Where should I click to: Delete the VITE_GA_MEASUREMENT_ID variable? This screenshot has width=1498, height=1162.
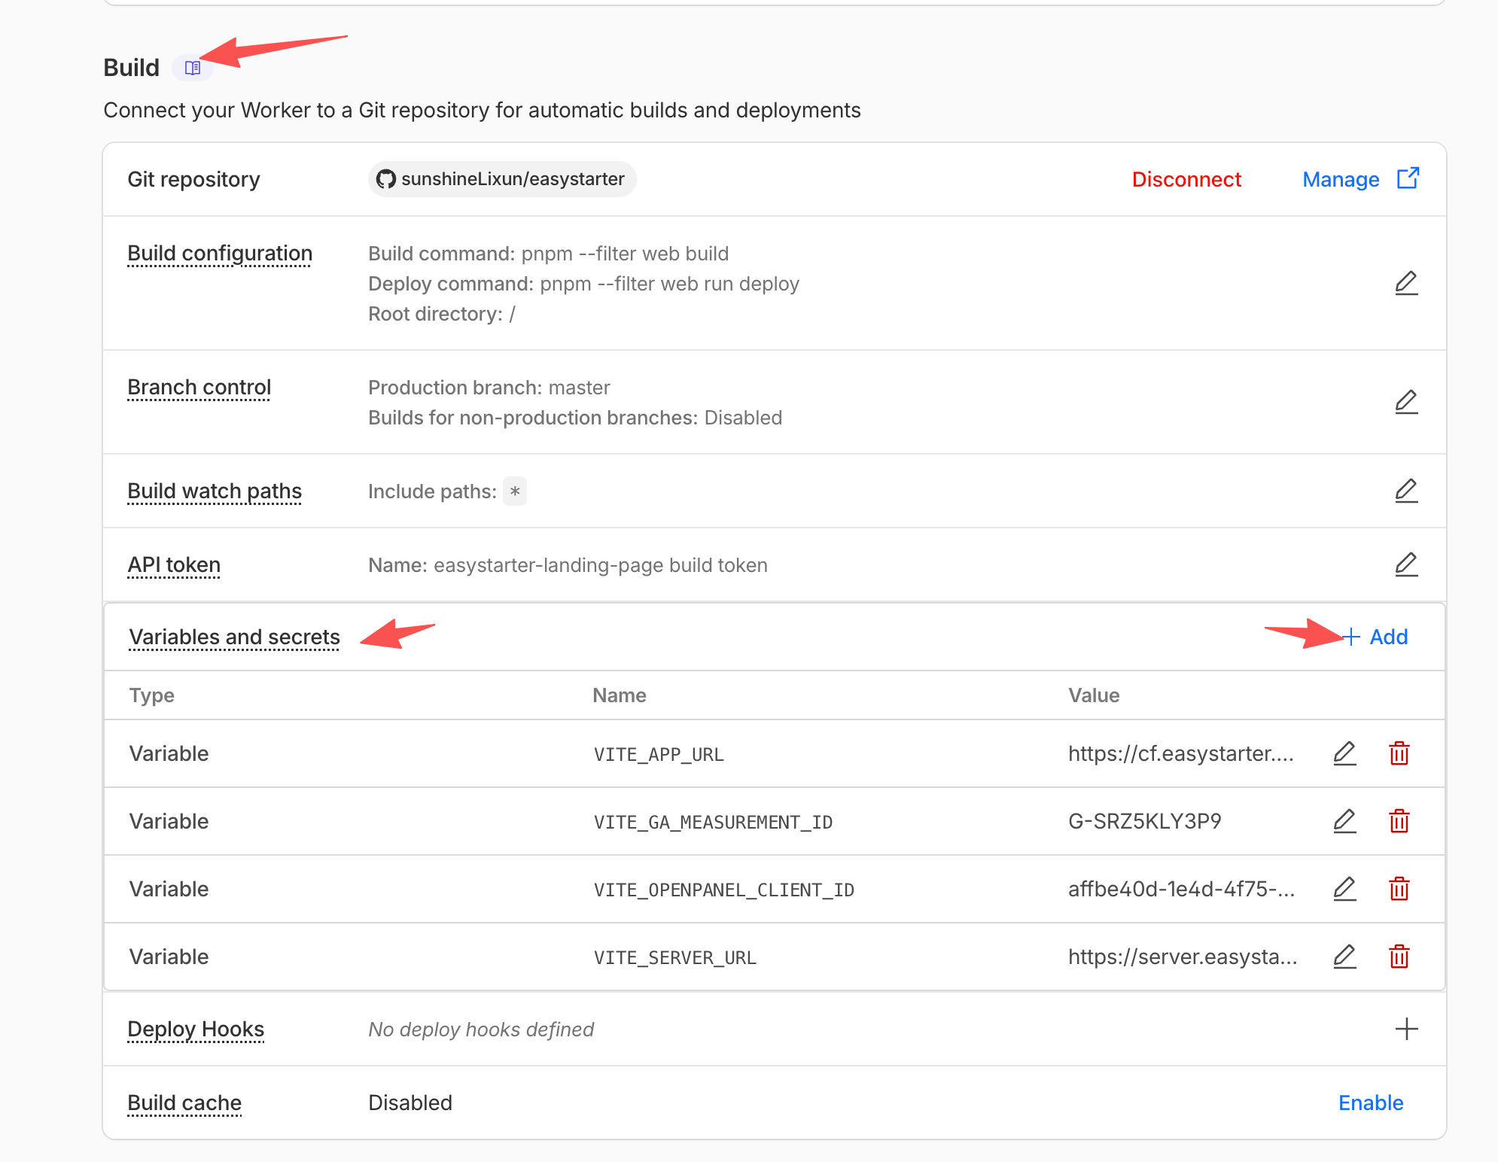tap(1399, 821)
